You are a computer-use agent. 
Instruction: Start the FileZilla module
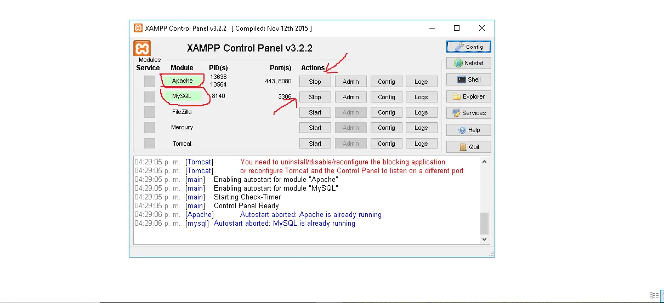(315, 112)
